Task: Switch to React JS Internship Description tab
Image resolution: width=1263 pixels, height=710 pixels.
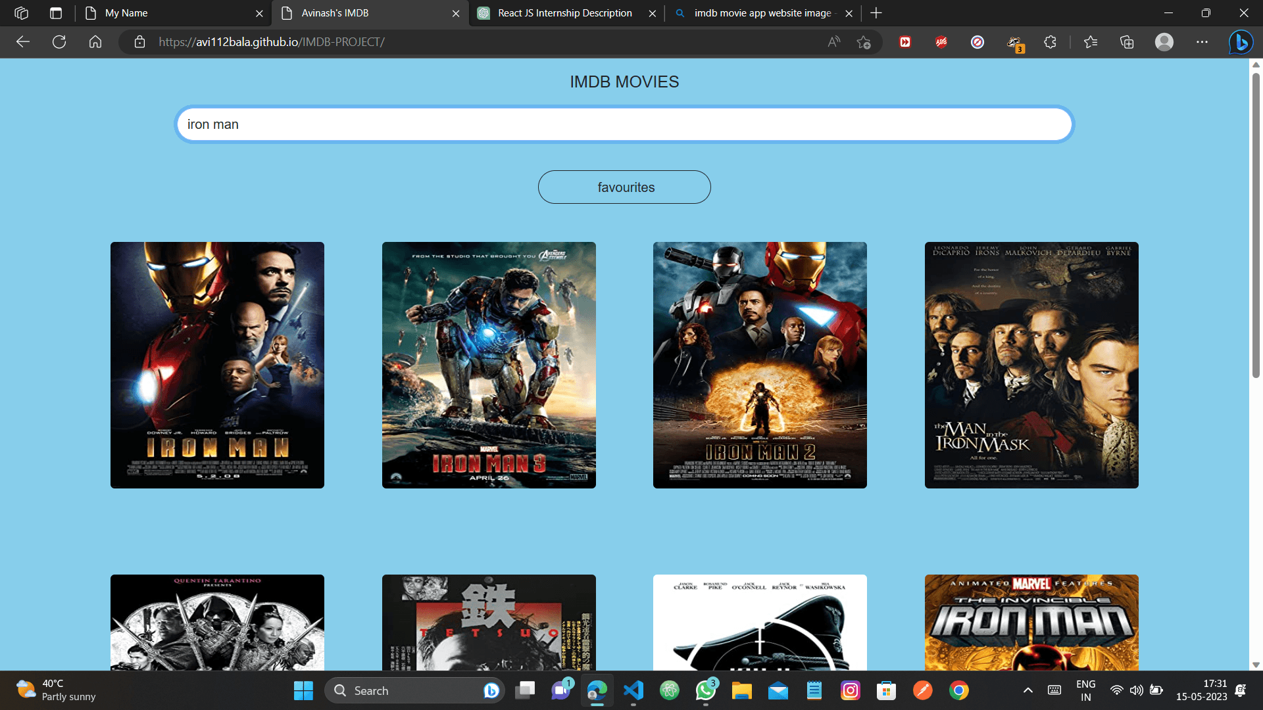Action: 566,13
